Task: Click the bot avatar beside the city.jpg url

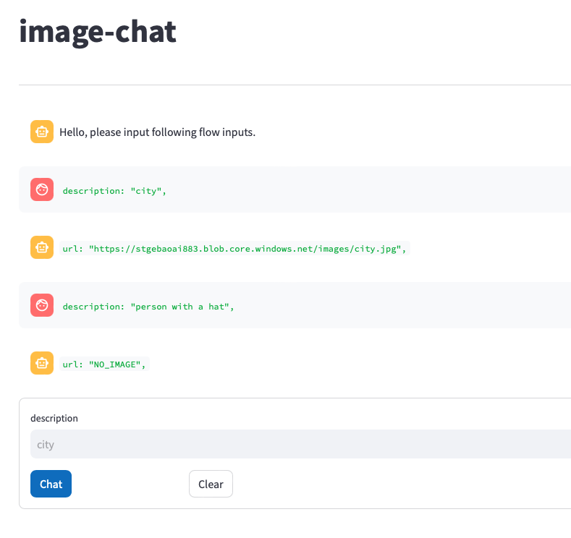Action: click(42, 247)
